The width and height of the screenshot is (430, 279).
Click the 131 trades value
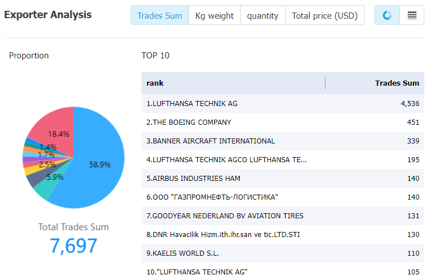[413, 215]
